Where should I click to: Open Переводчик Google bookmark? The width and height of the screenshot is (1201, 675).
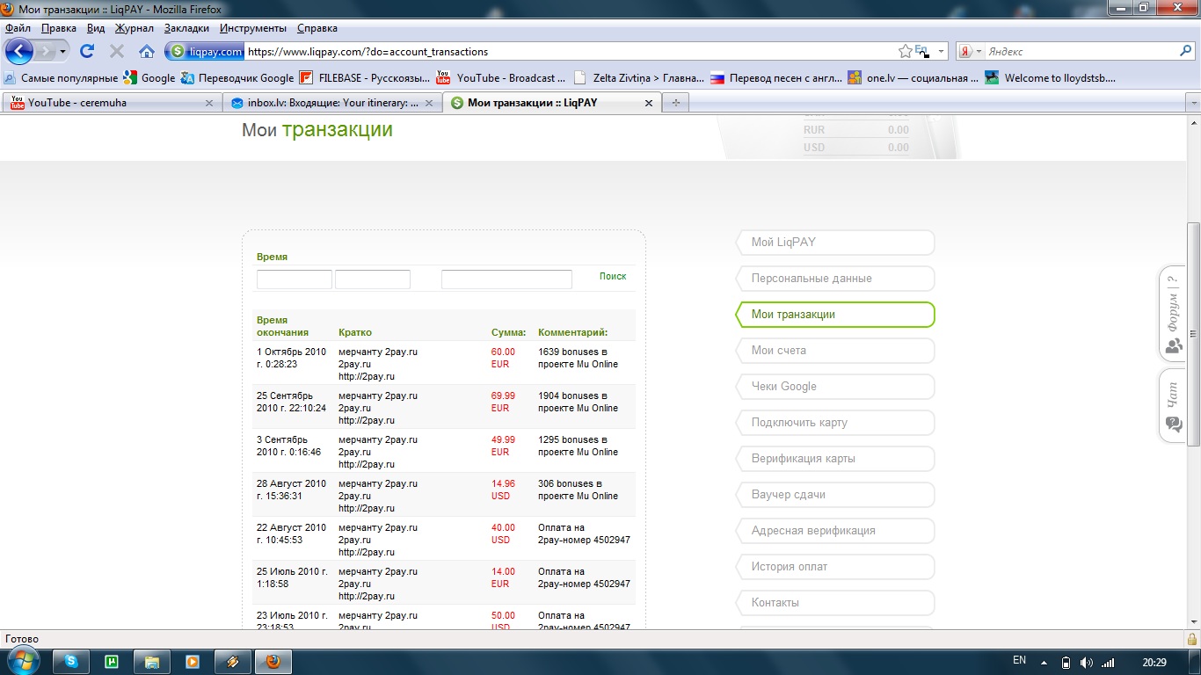click(237, 77)
